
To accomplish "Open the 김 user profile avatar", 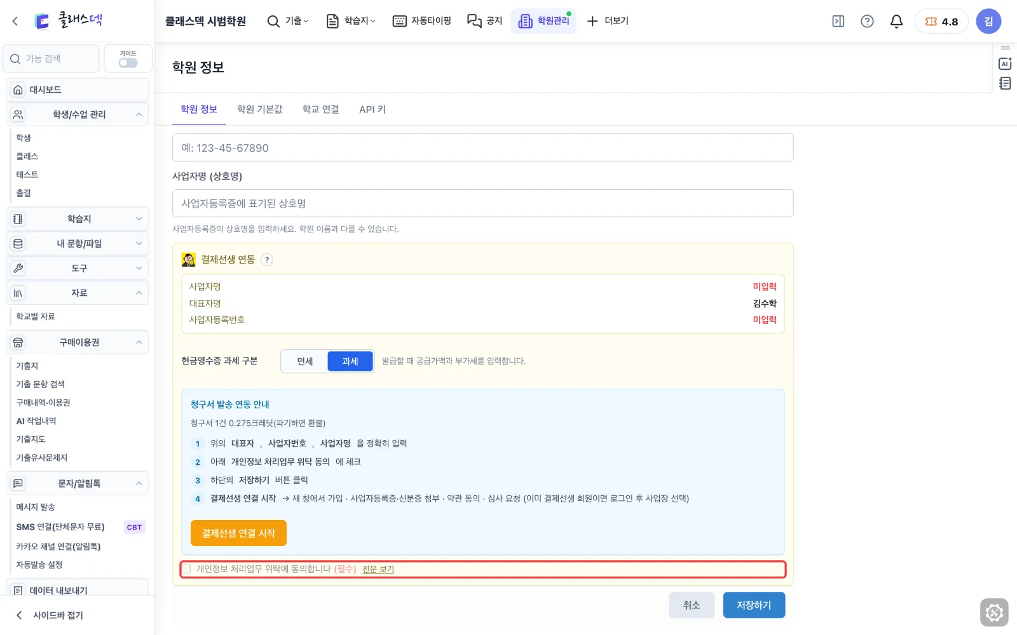I will [x=988, y=21].
